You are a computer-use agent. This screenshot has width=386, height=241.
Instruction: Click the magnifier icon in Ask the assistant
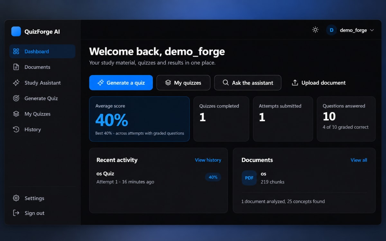pyautogui.click(x=226, y=82)
